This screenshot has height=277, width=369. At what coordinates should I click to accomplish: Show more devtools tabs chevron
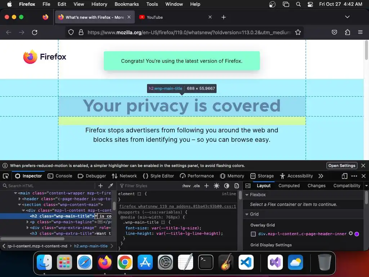(321, 176)
